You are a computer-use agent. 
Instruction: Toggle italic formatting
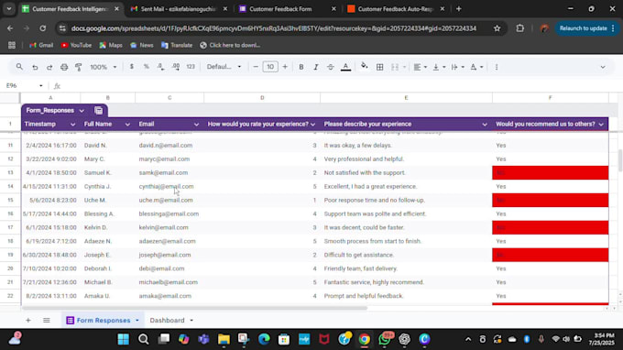point(316,67)
